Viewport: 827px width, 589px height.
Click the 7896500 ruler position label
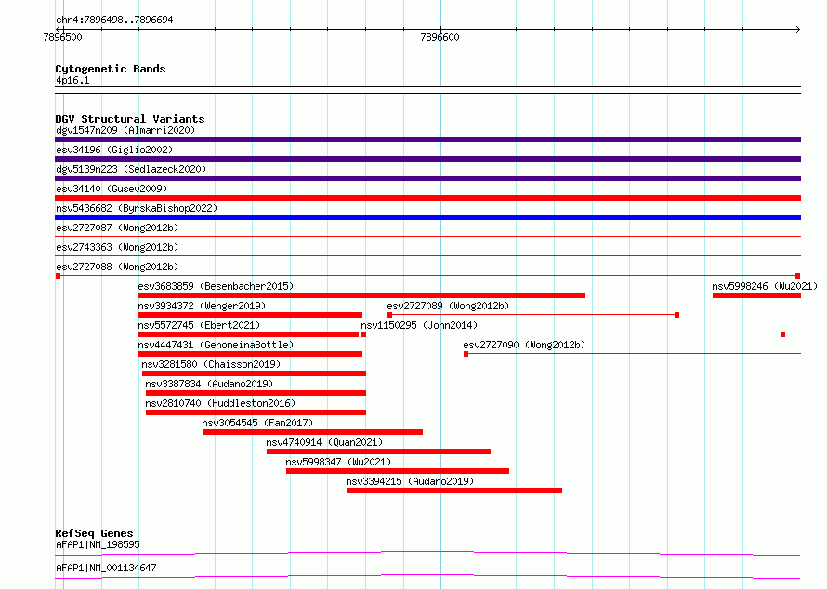point(63,37)
